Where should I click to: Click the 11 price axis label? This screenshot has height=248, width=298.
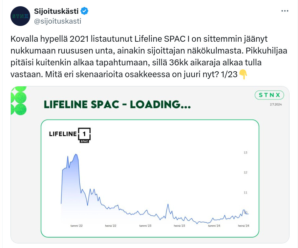point(245,192)
